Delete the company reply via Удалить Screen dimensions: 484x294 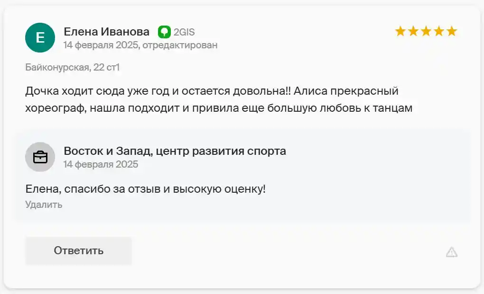[x=44, y=205]
